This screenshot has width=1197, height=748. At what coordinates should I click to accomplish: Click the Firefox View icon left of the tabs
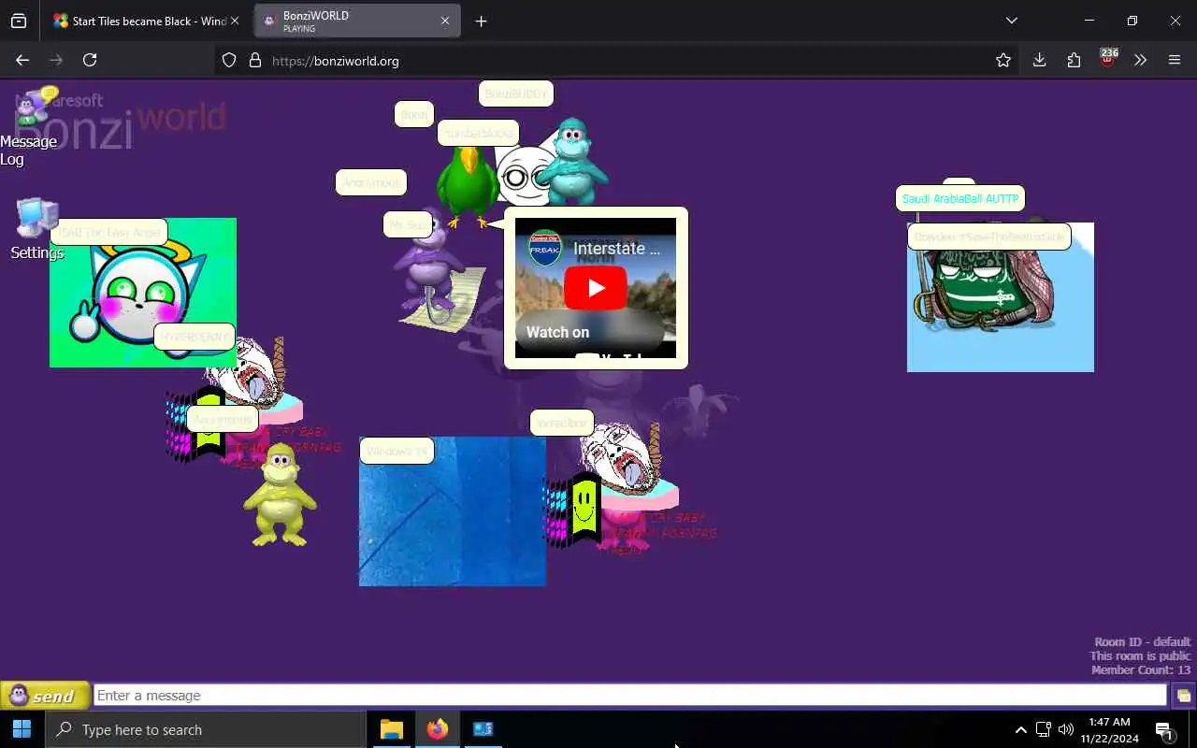pos(19,21)
